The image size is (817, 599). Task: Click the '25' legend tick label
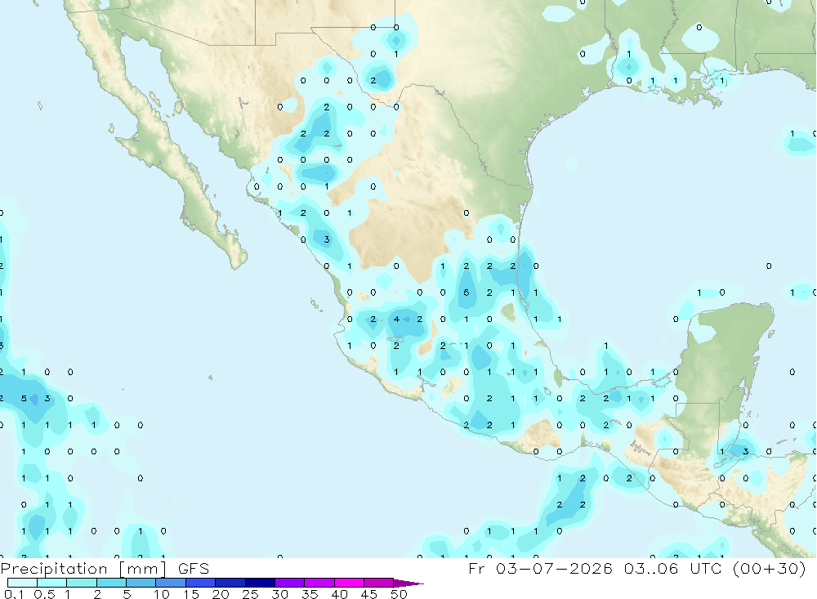pyautogui.click(x=251, y=594)
